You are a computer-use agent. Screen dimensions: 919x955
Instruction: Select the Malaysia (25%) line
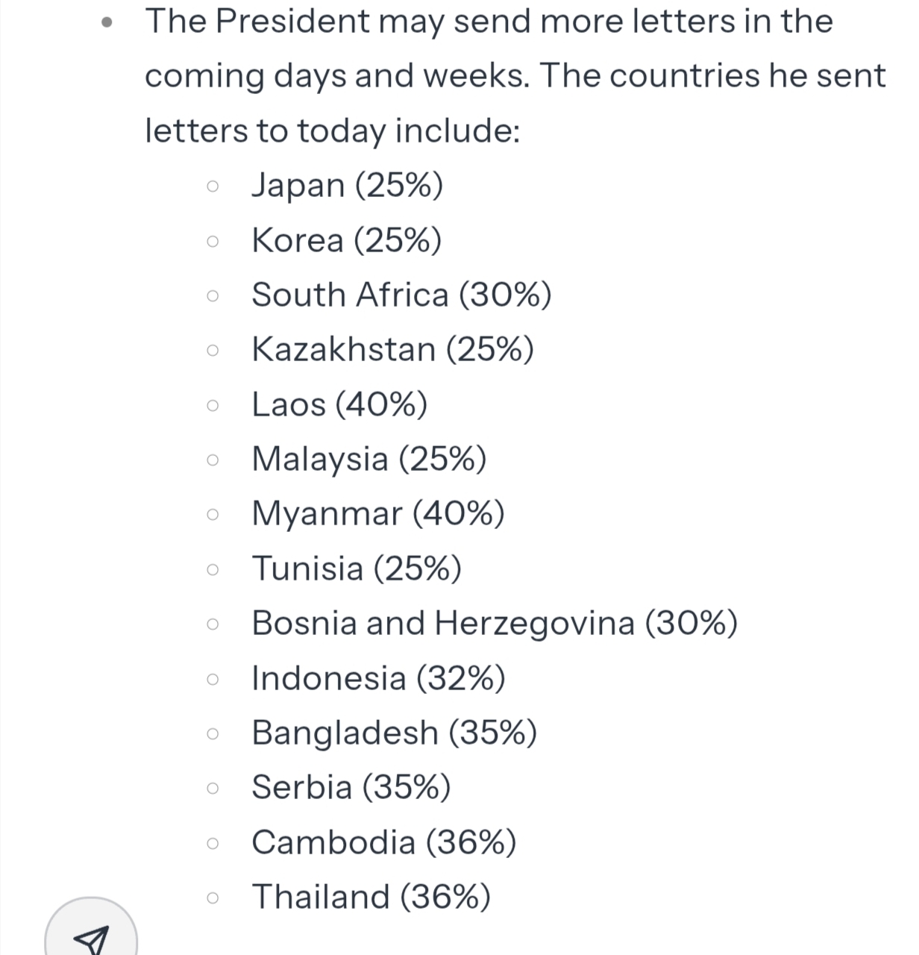368,459
